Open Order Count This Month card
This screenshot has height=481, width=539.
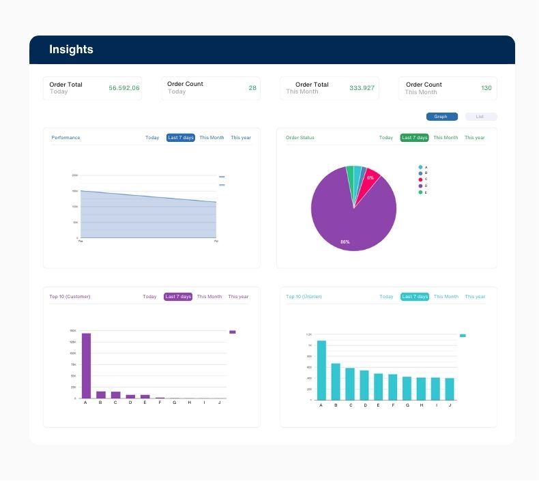click(448, 88)
